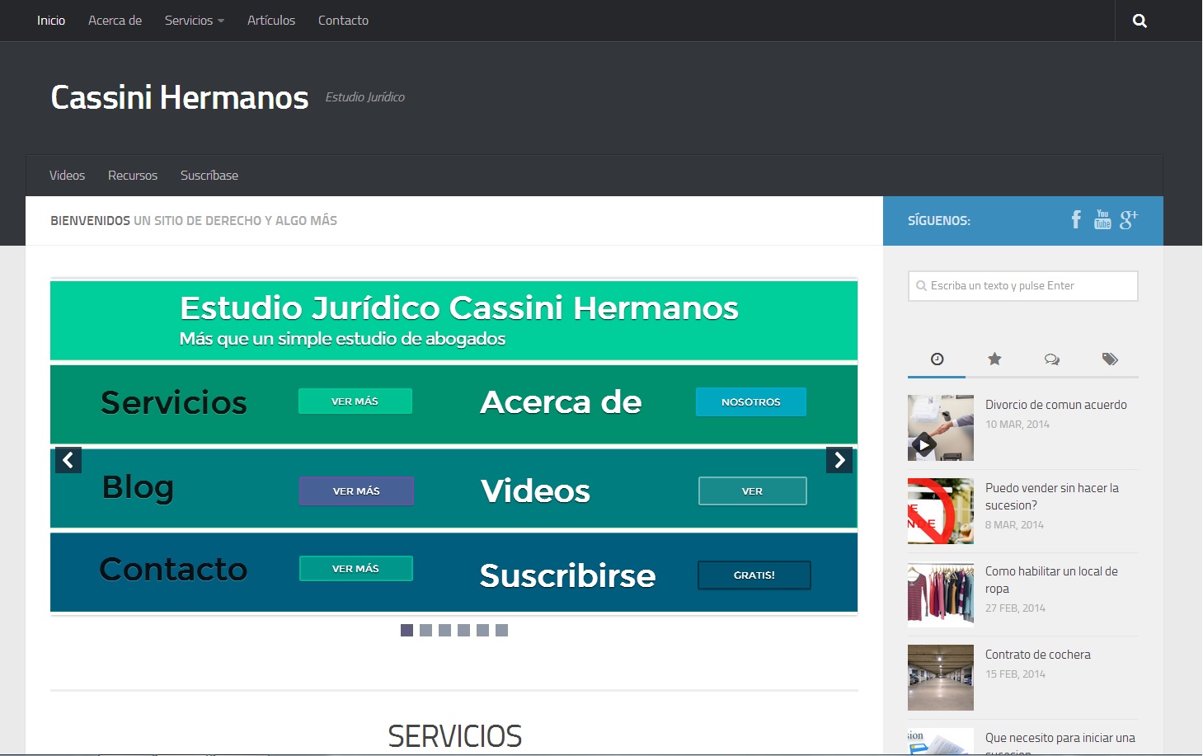Click the GRATIS! subscribe button
1203x756 pixels.
(754, 575)
